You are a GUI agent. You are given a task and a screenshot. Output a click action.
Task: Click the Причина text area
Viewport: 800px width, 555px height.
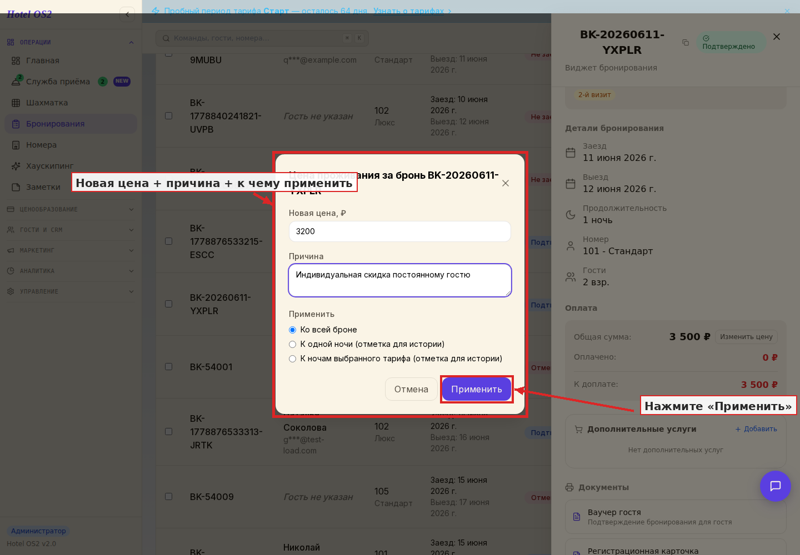click(400, 280)
